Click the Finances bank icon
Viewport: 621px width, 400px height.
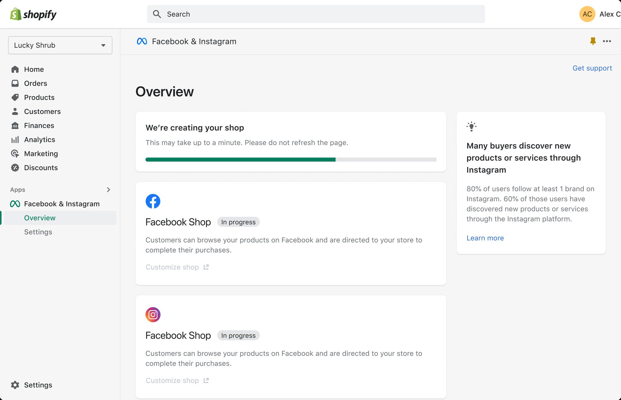point(15,125)
